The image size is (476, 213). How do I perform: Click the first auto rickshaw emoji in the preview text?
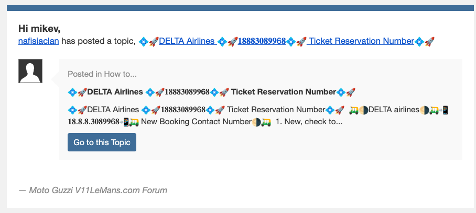click(354, 110)
